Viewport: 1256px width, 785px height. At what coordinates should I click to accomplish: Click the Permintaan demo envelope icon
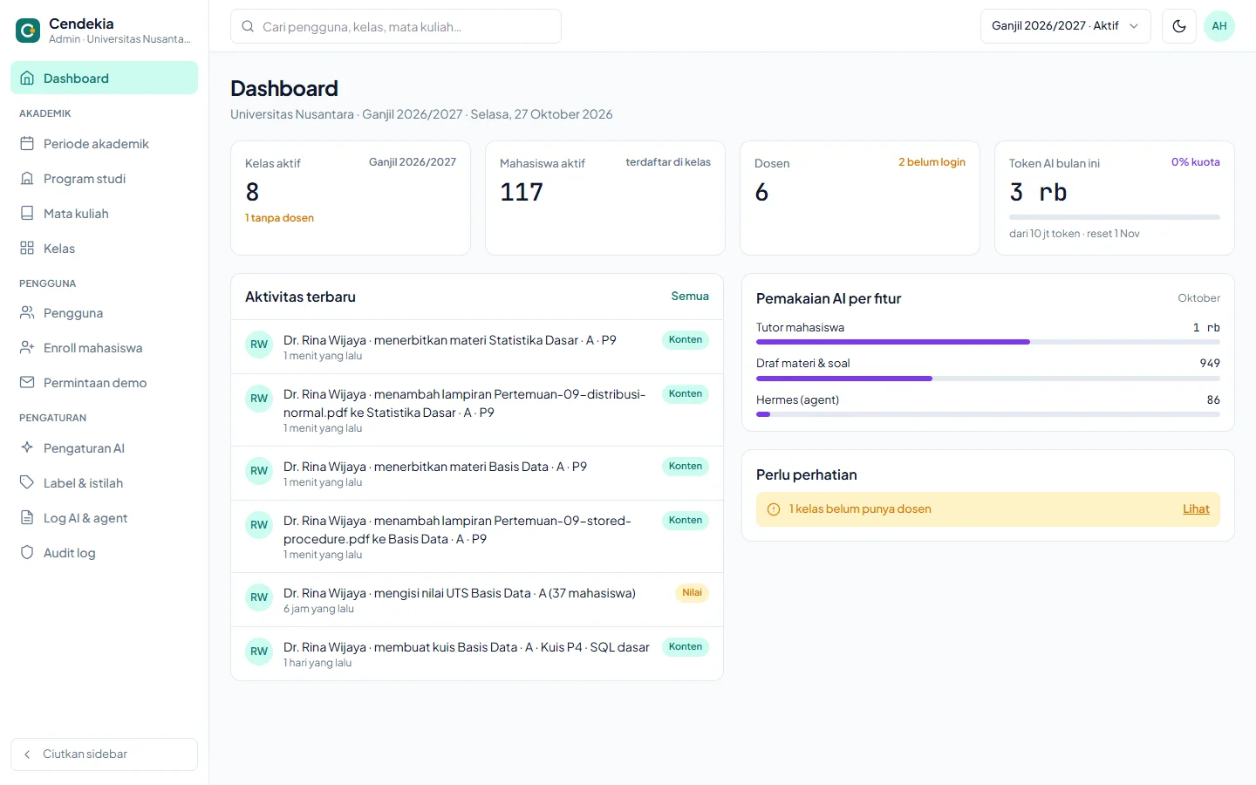[x=27, y=382]
